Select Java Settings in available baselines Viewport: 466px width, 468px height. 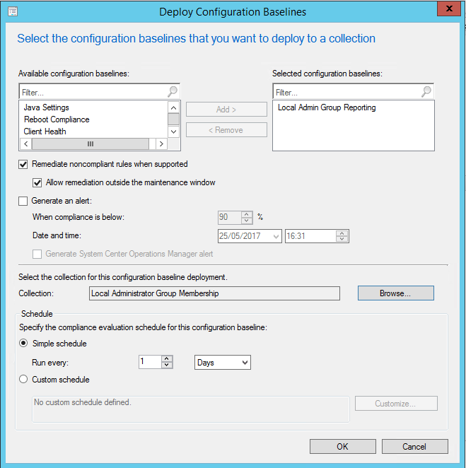[46, 107]
